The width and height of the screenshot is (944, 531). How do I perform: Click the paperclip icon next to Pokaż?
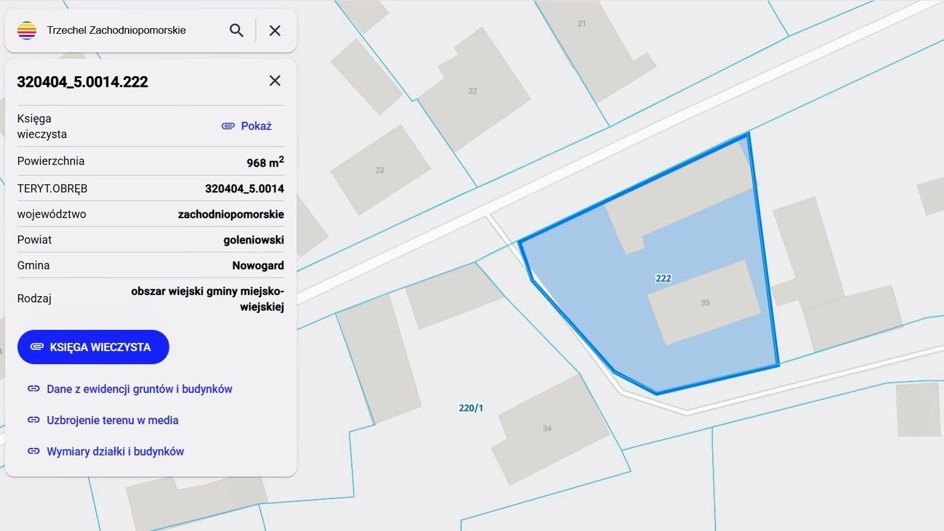[x=228, y=126]
